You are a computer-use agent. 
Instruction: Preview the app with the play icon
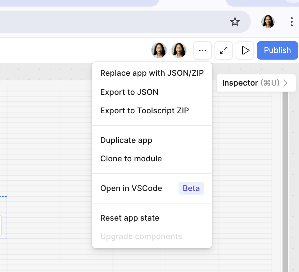[x=245, y=50]
